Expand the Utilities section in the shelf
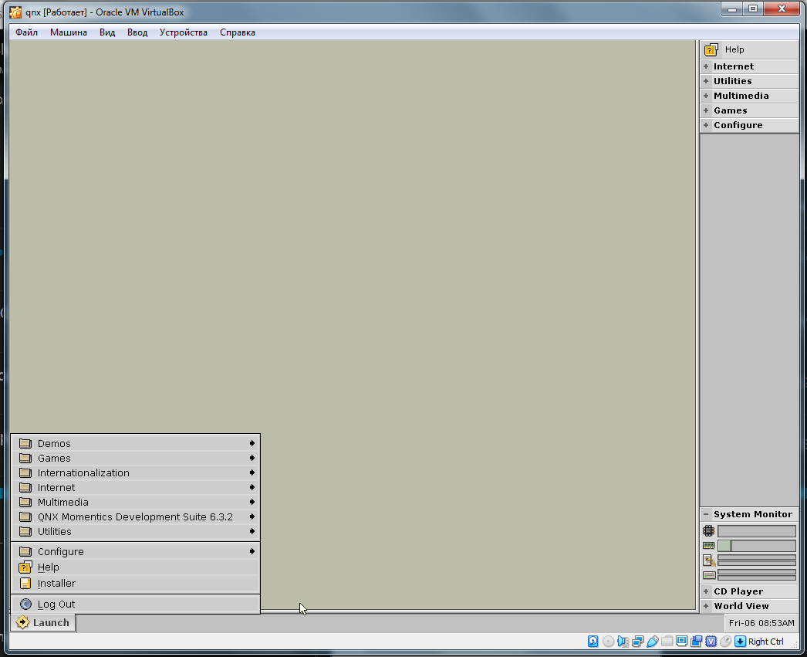The height and width of the screenshot is (657, 807). 749,81
